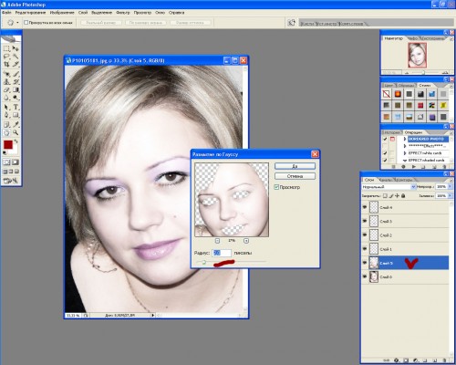Select the History Brush tool
456x365 pixels.
(x=16, y=82)
